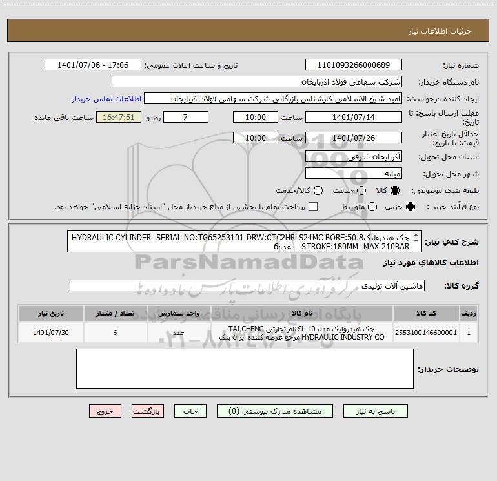
Task: Open the buyer contact info link
Action: (107, 99)
